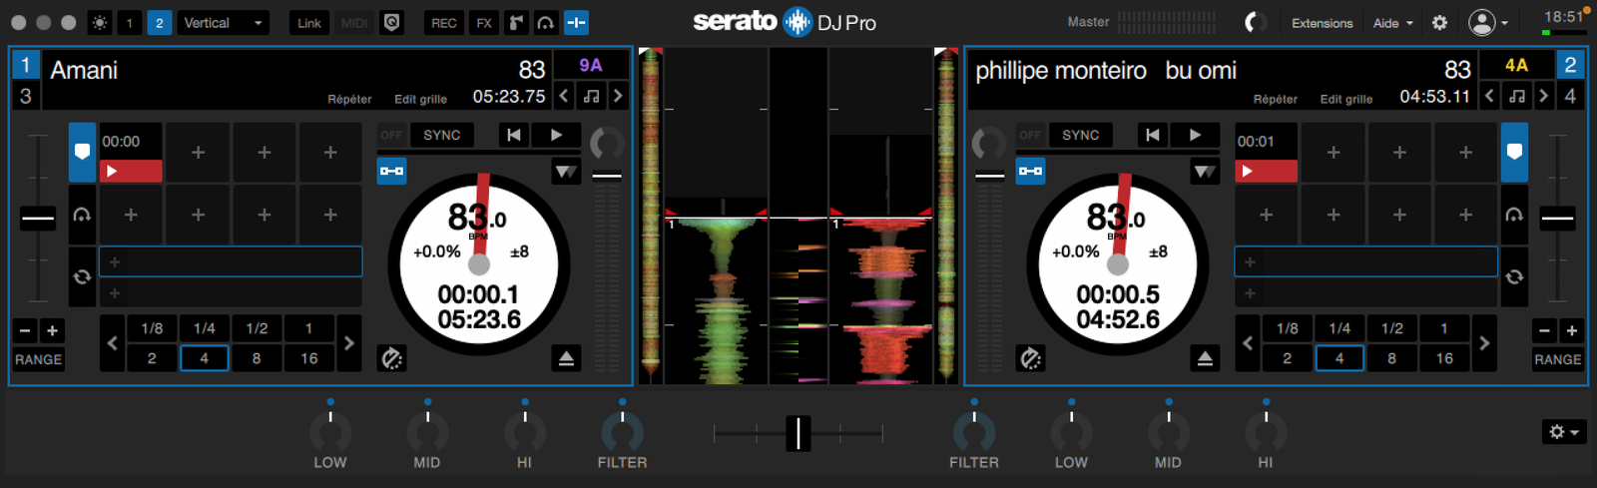Screen dimensions: 1597x488
Task: Toggle the headphone cue icon on deck 1
Action: [82, 215]
